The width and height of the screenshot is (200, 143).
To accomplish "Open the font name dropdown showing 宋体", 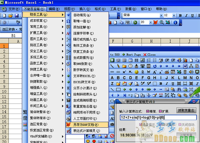I will click(161, 15).
